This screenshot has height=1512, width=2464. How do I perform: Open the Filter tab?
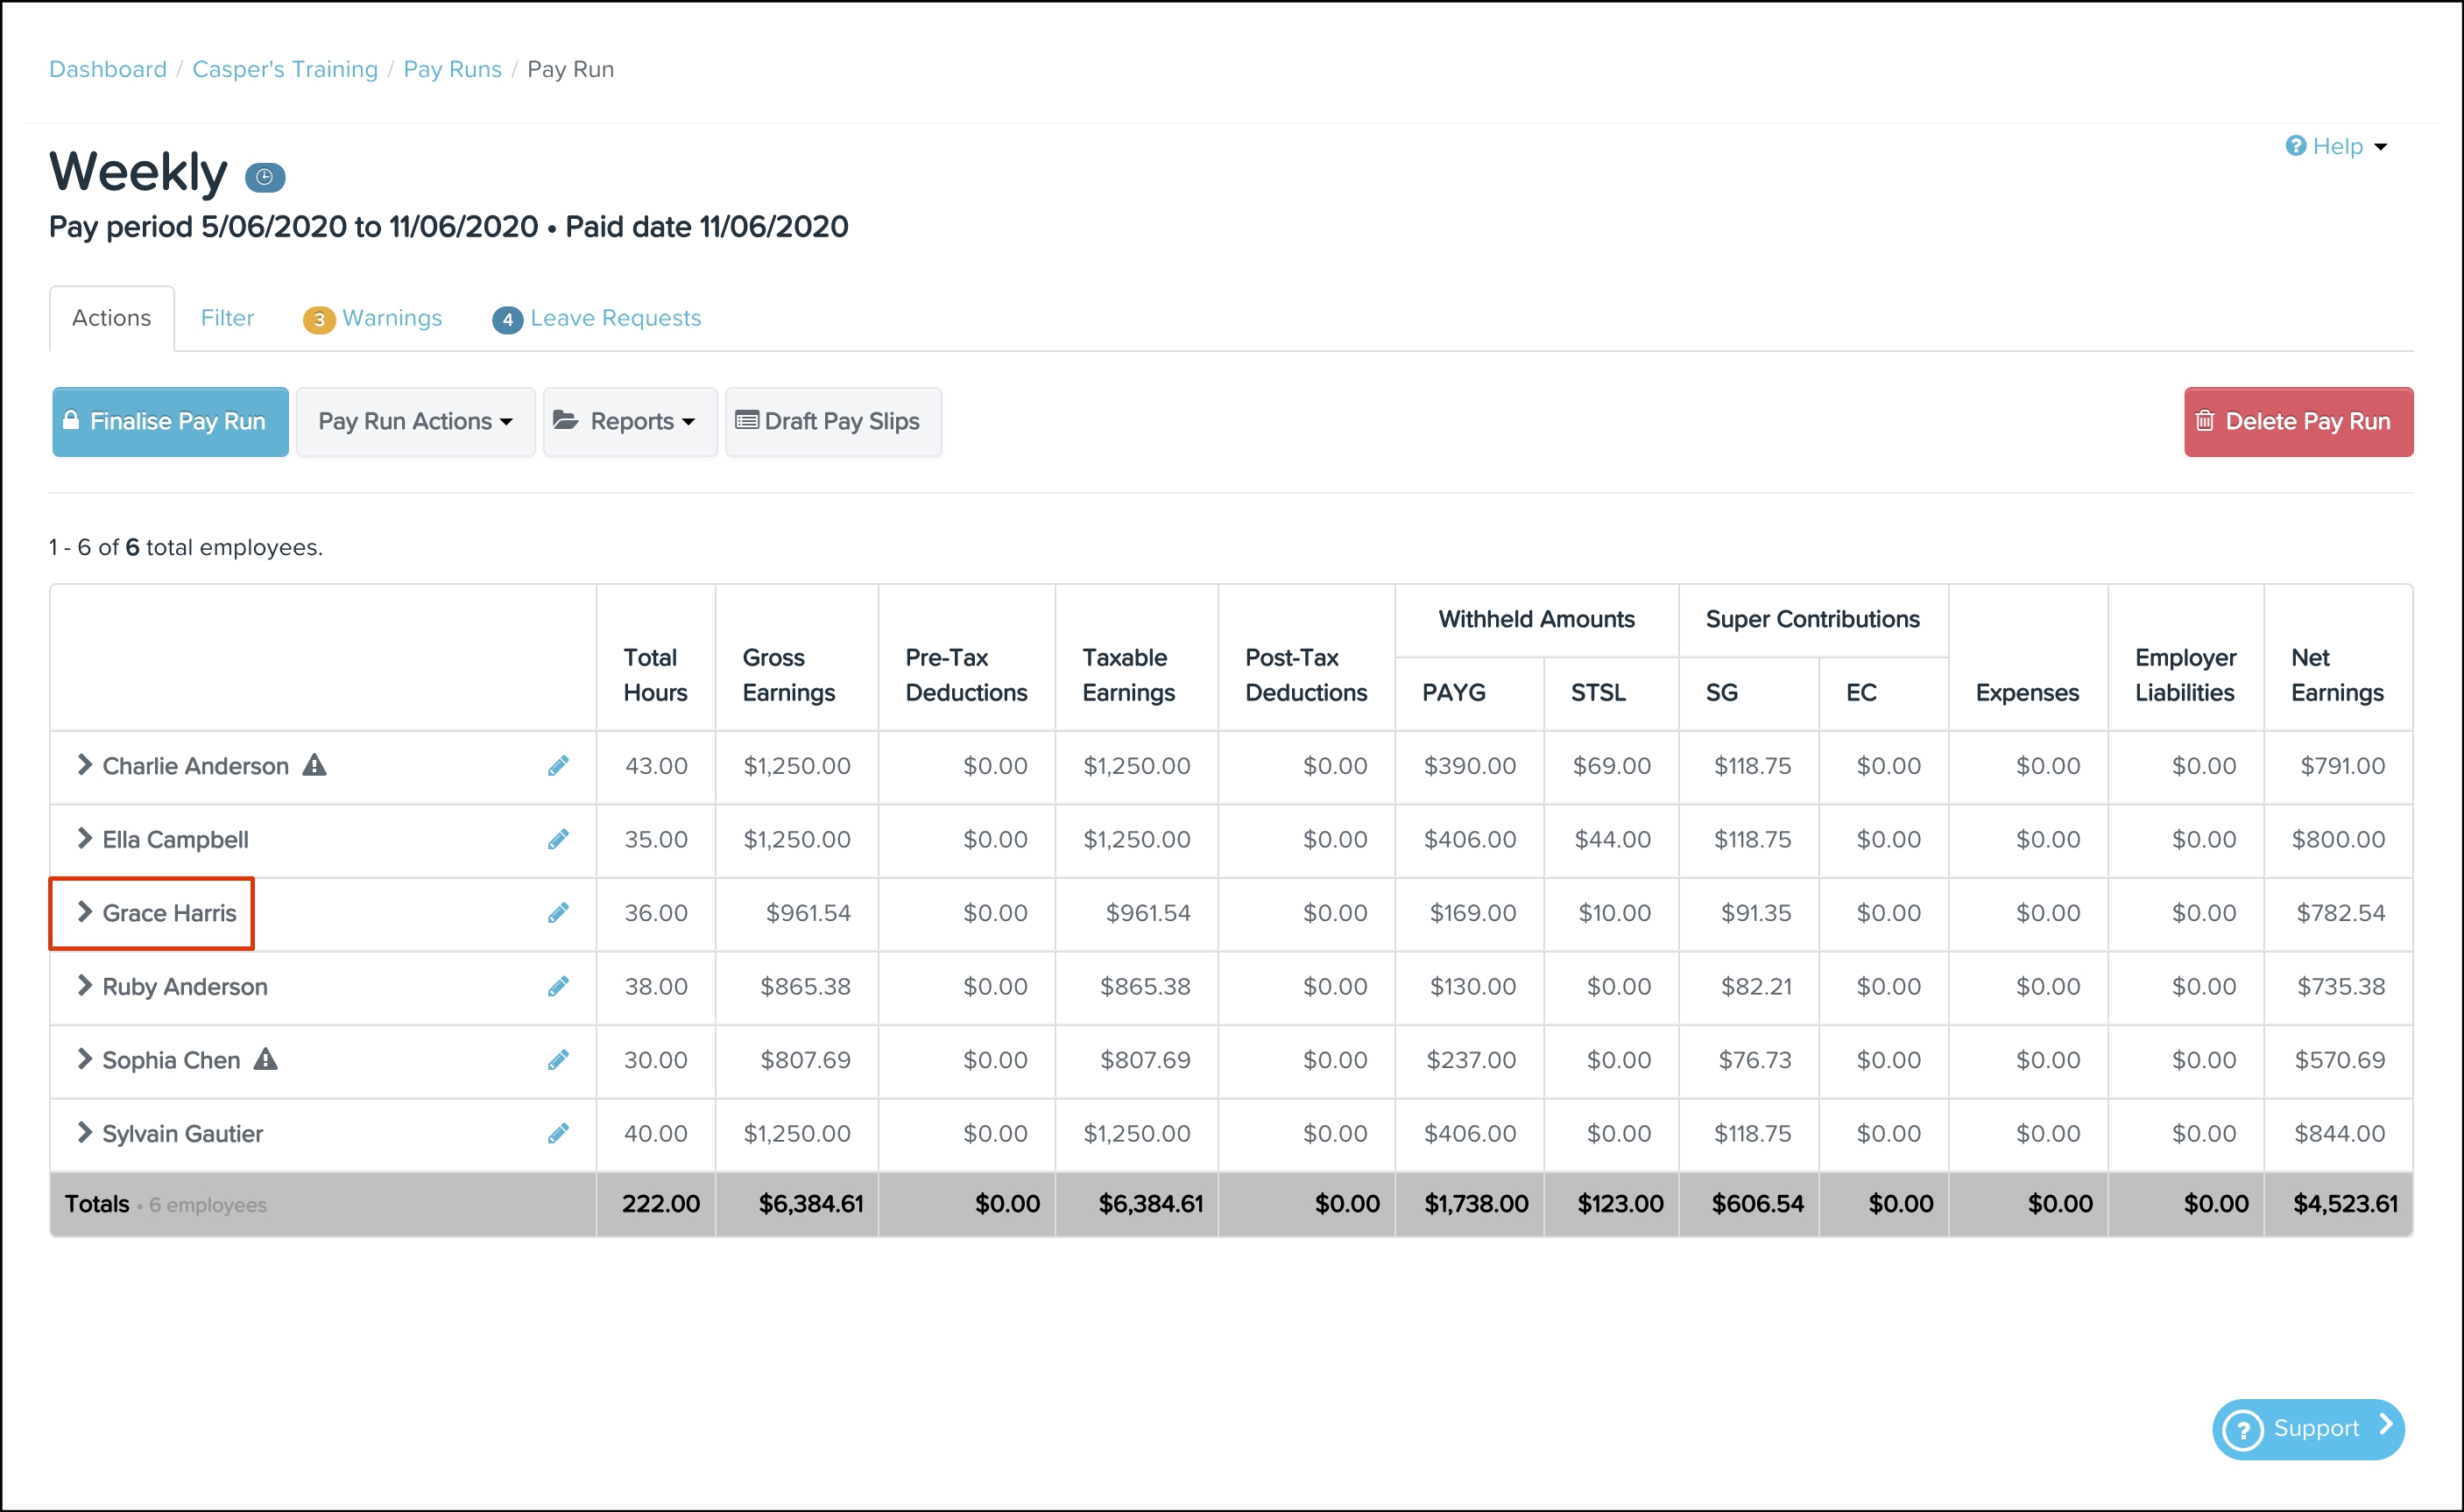[227, 318]
